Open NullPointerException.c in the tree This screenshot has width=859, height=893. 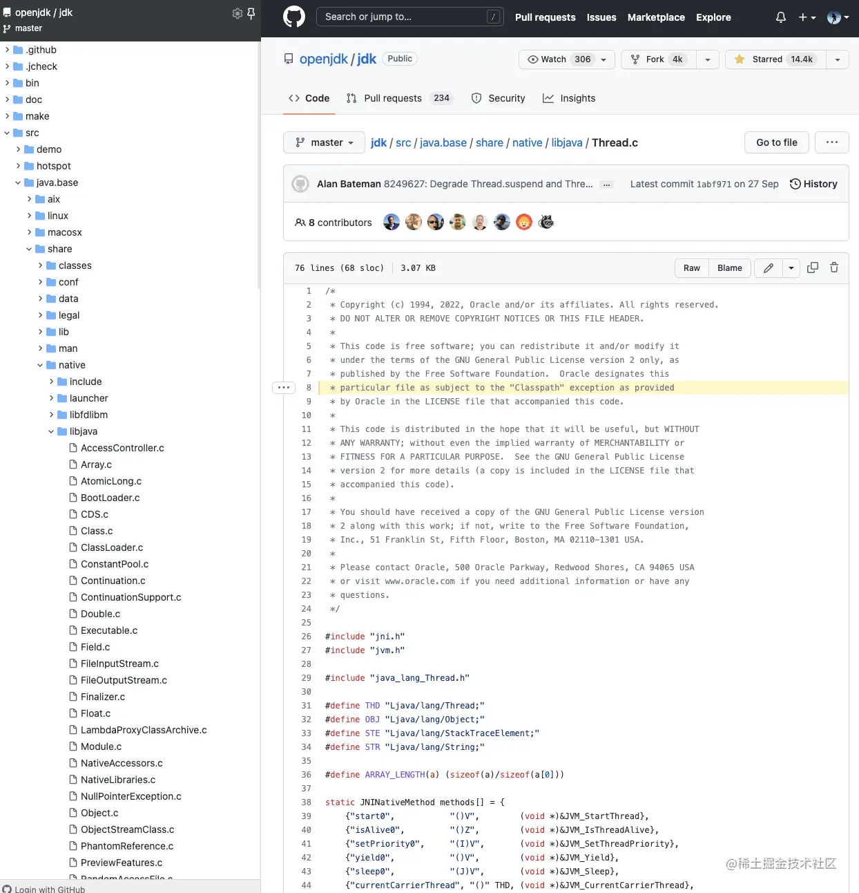[x=131, y=796]
